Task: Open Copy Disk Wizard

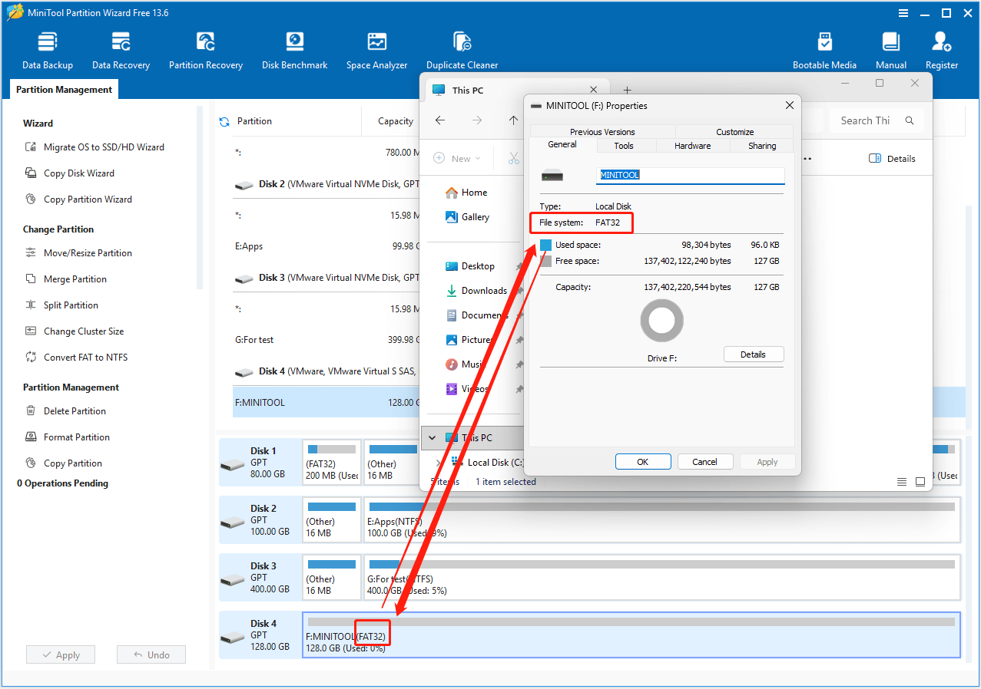Action: point(70,173)
